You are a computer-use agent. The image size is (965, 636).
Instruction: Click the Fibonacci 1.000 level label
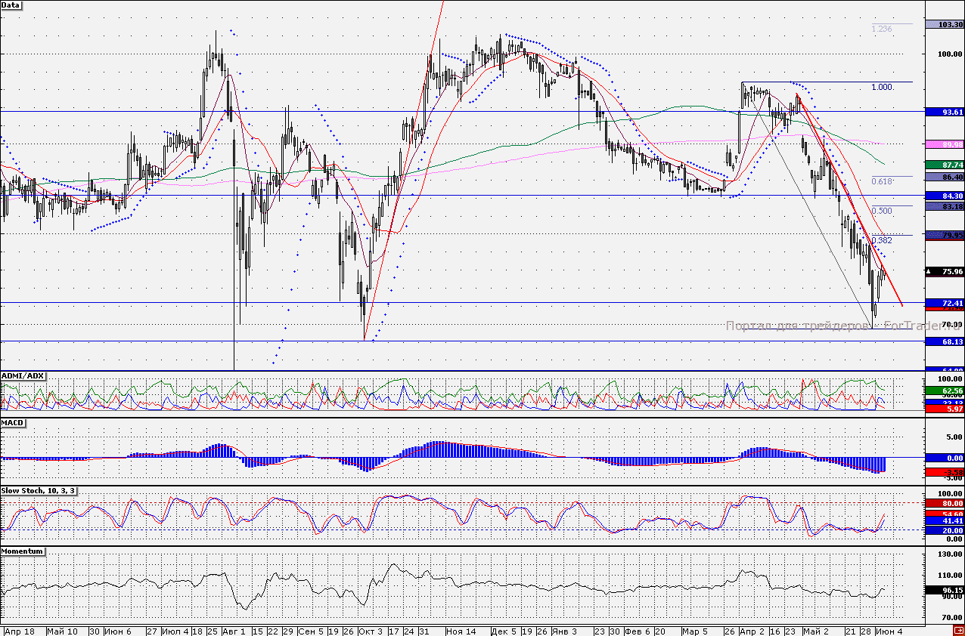883,87
